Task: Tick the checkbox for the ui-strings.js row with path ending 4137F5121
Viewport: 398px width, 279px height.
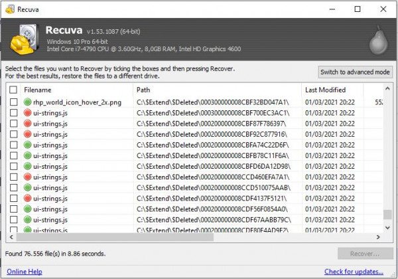Action: [x=14, y=198]
